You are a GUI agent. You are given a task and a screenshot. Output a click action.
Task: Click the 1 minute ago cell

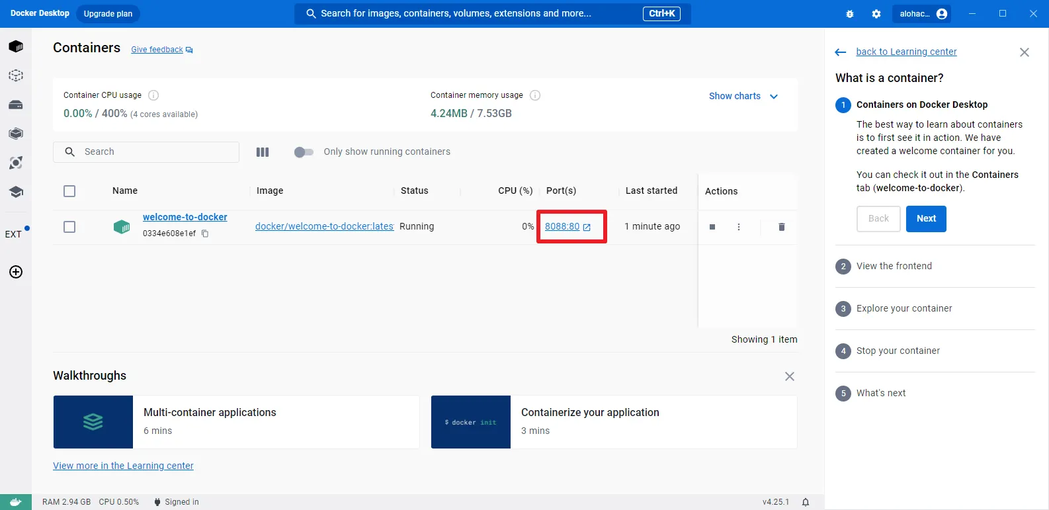tap(652, 226)
